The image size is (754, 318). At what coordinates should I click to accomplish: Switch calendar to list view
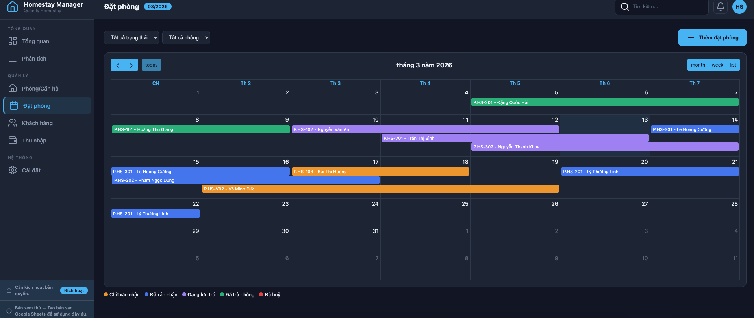[733, 65]
